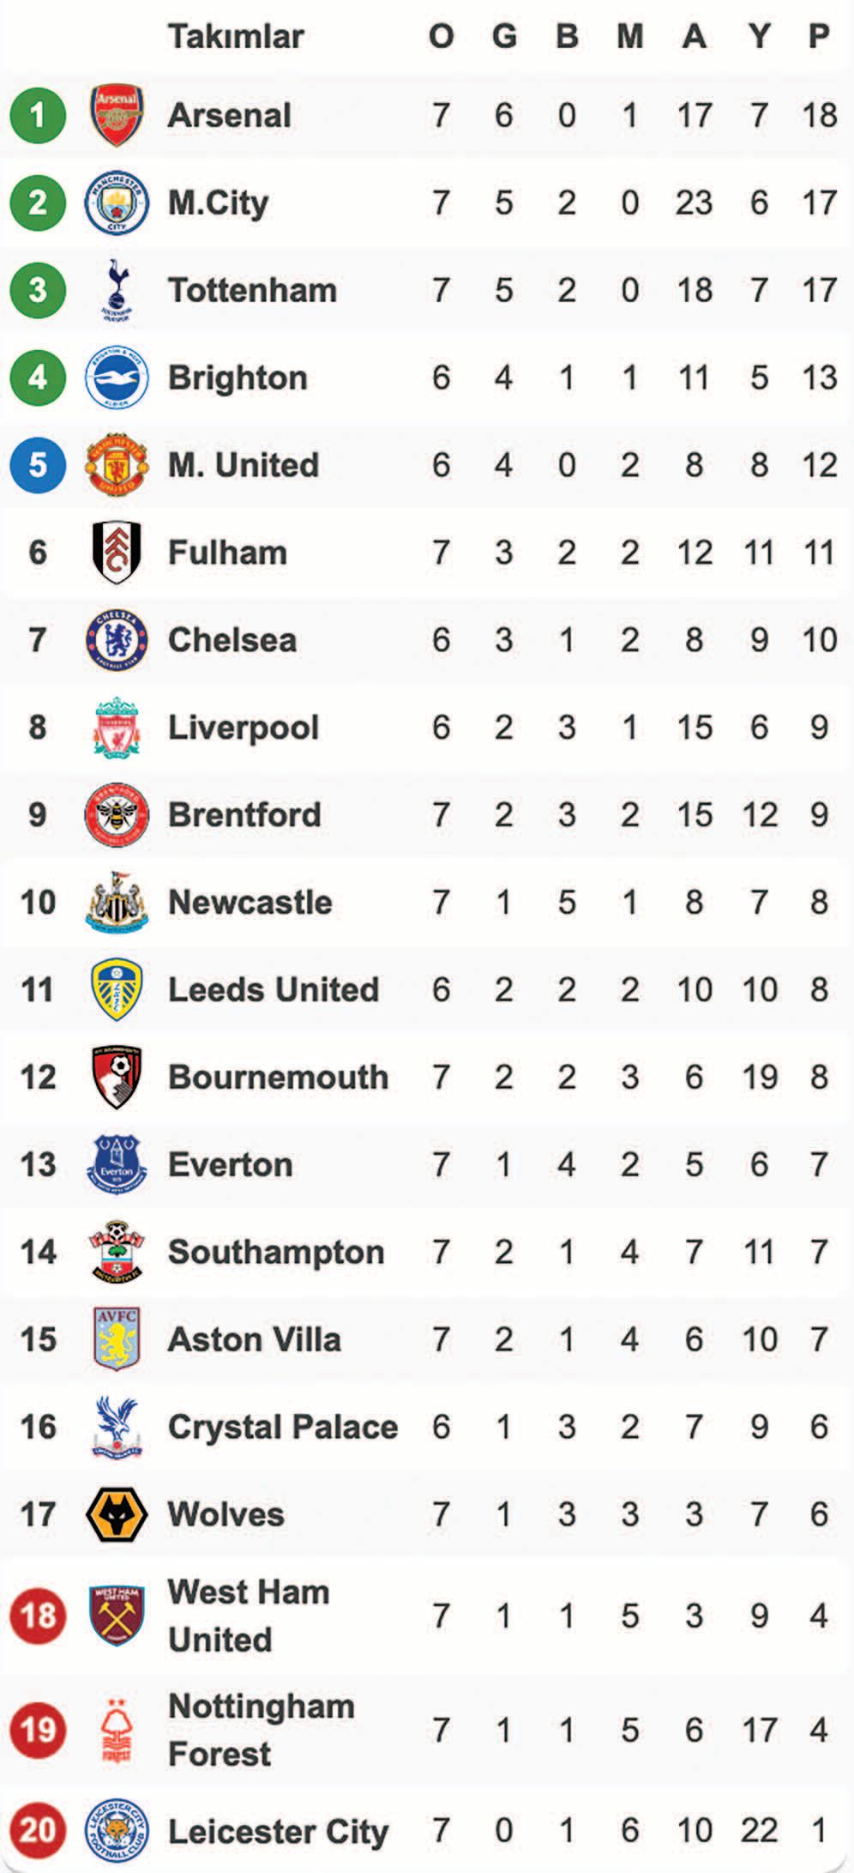Viewport: 854px width, 1873px height.
Task: Click the Tottenham cockerel crest
Action: 117,291
